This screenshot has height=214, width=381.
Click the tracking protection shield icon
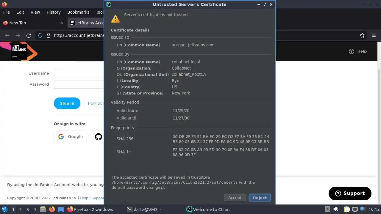40,35
